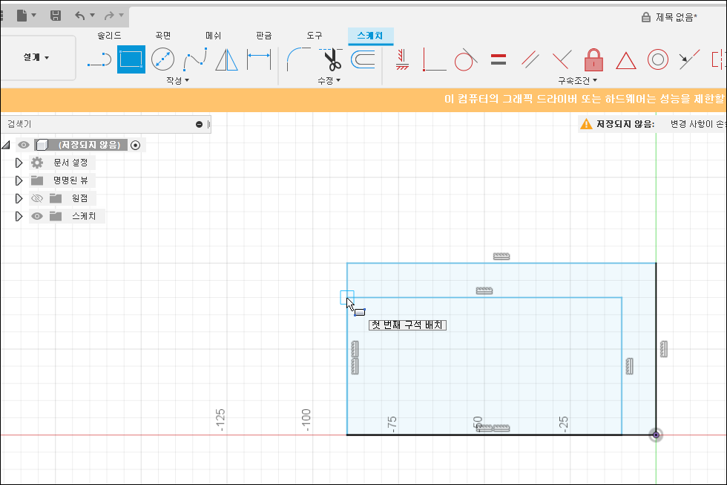Select the 명명된 뷰 tree row
Screen dimensions: 727x485
coord(62,180)
